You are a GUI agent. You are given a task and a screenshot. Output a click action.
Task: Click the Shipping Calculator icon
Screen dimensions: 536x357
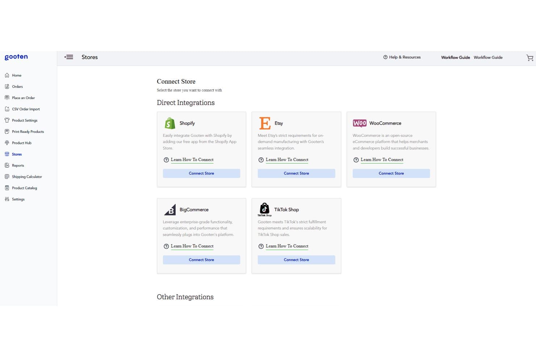point(7,177)
